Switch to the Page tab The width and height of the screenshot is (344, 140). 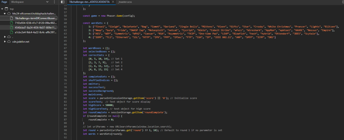4,2
